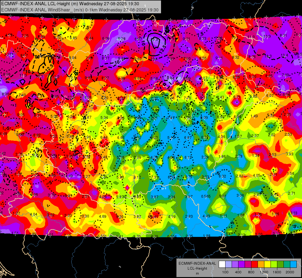Image resolution: width=302 pixels, height=278 pixels.
Task: Click the map value '2.09'
Action: pyautogui.click(x=138, y=158)
